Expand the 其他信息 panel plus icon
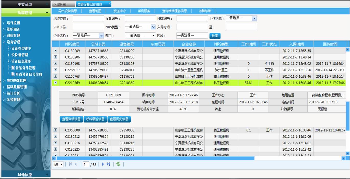Image resolution: width=350 pixels, height=179 pixels. (x=47, y=175)
